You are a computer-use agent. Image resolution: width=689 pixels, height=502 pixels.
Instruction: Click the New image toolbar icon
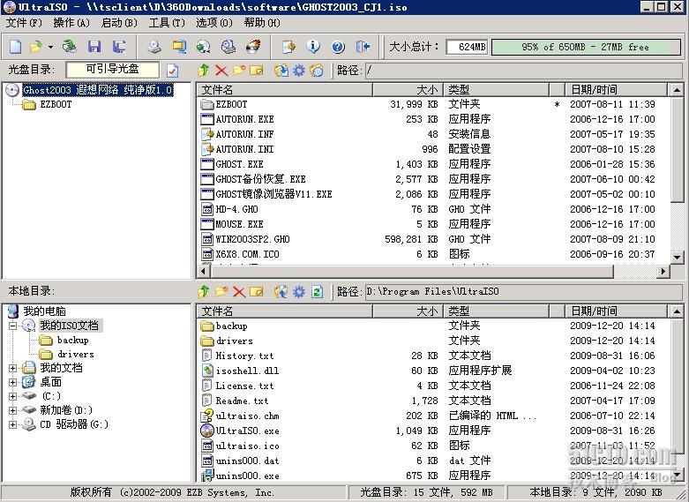click(x=16, y=46)
